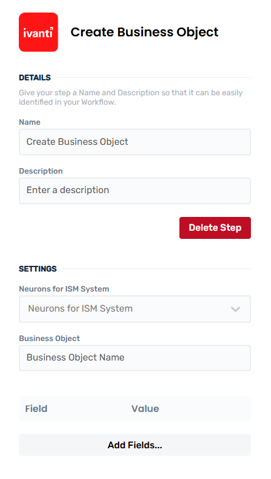The image size is (271, 479).
Task: Click the Business Object field label
Action: (50, 339)
